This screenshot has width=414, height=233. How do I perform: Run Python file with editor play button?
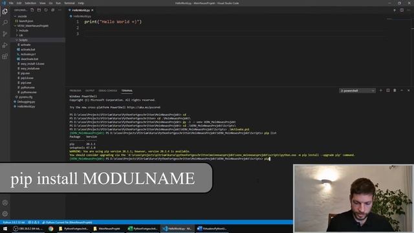395,10
